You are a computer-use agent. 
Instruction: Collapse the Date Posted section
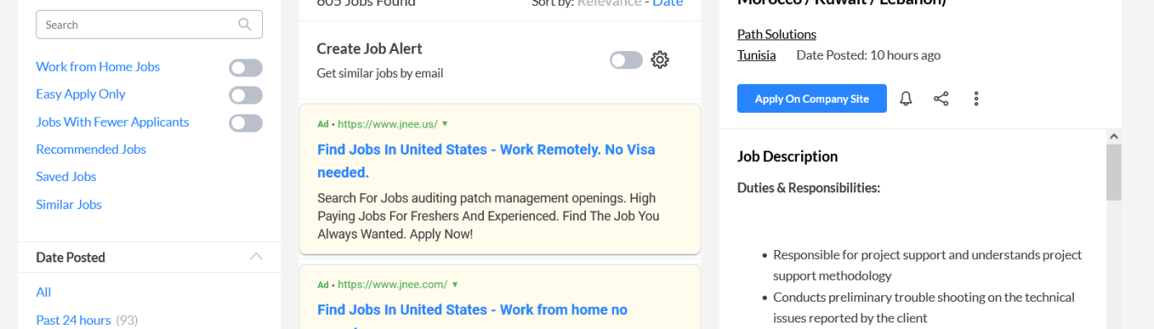pyautogui.click(x=256, y=257)
